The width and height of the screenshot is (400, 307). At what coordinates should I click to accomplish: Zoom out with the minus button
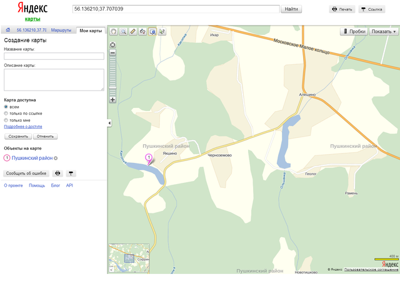click(112, 53)
